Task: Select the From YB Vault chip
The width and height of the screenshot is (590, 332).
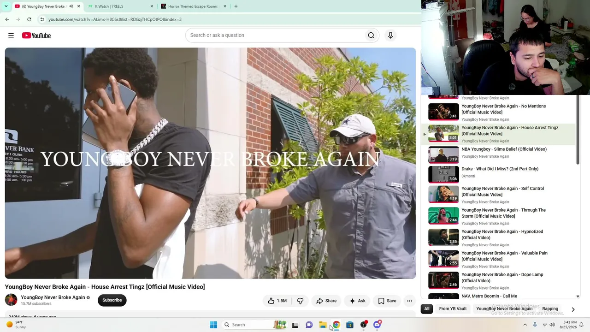Action: [x=453, y=309]
